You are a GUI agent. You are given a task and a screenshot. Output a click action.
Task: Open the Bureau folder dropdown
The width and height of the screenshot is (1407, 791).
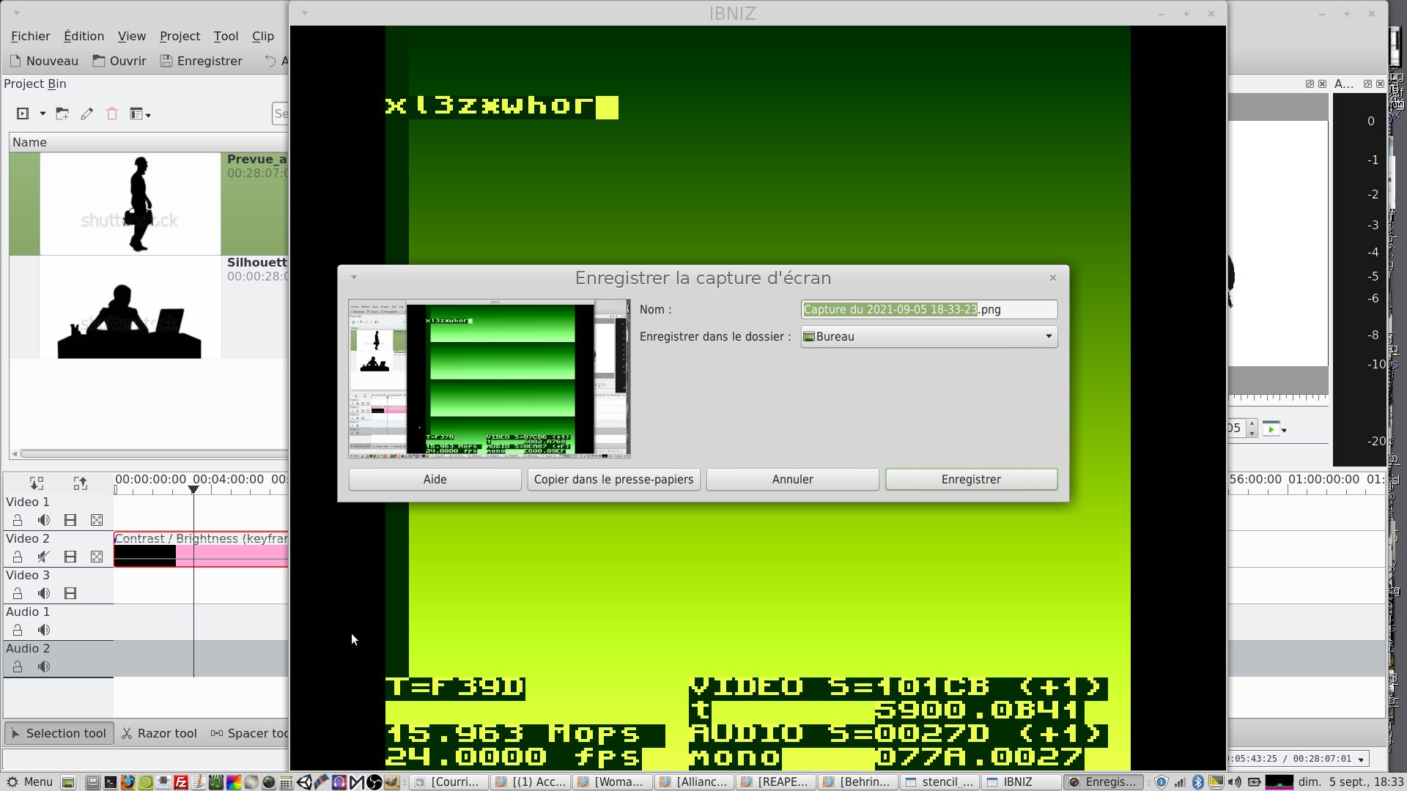(928, 336)
